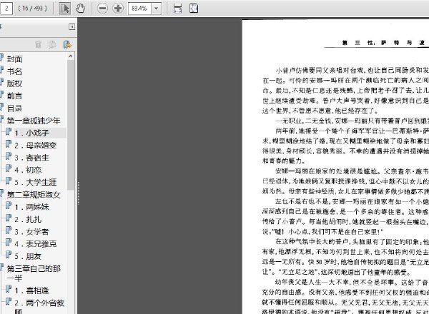Screen dimensions: 429x314
Task: Open section 2．扎扎
Action: click(x=28, y=219)
